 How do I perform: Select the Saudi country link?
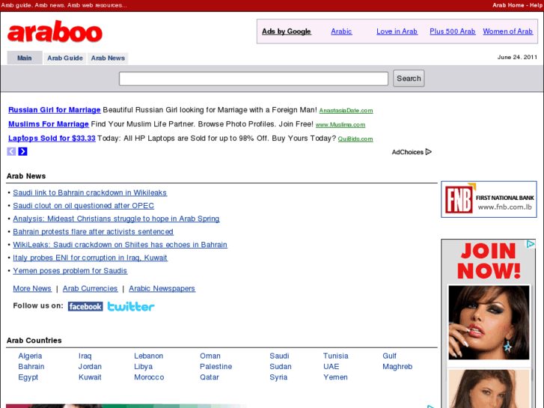point(279,356)
